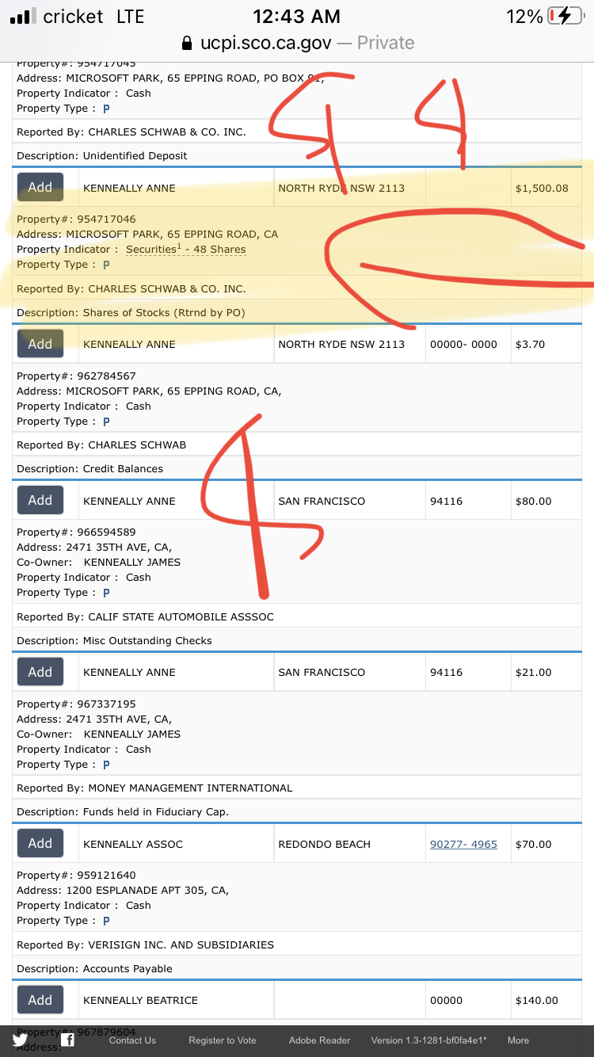Click Co-Owner KENNEALLY JAMES under Property# 966594589
Viewport: 594px width, 1057px height.
coord(99,562)
